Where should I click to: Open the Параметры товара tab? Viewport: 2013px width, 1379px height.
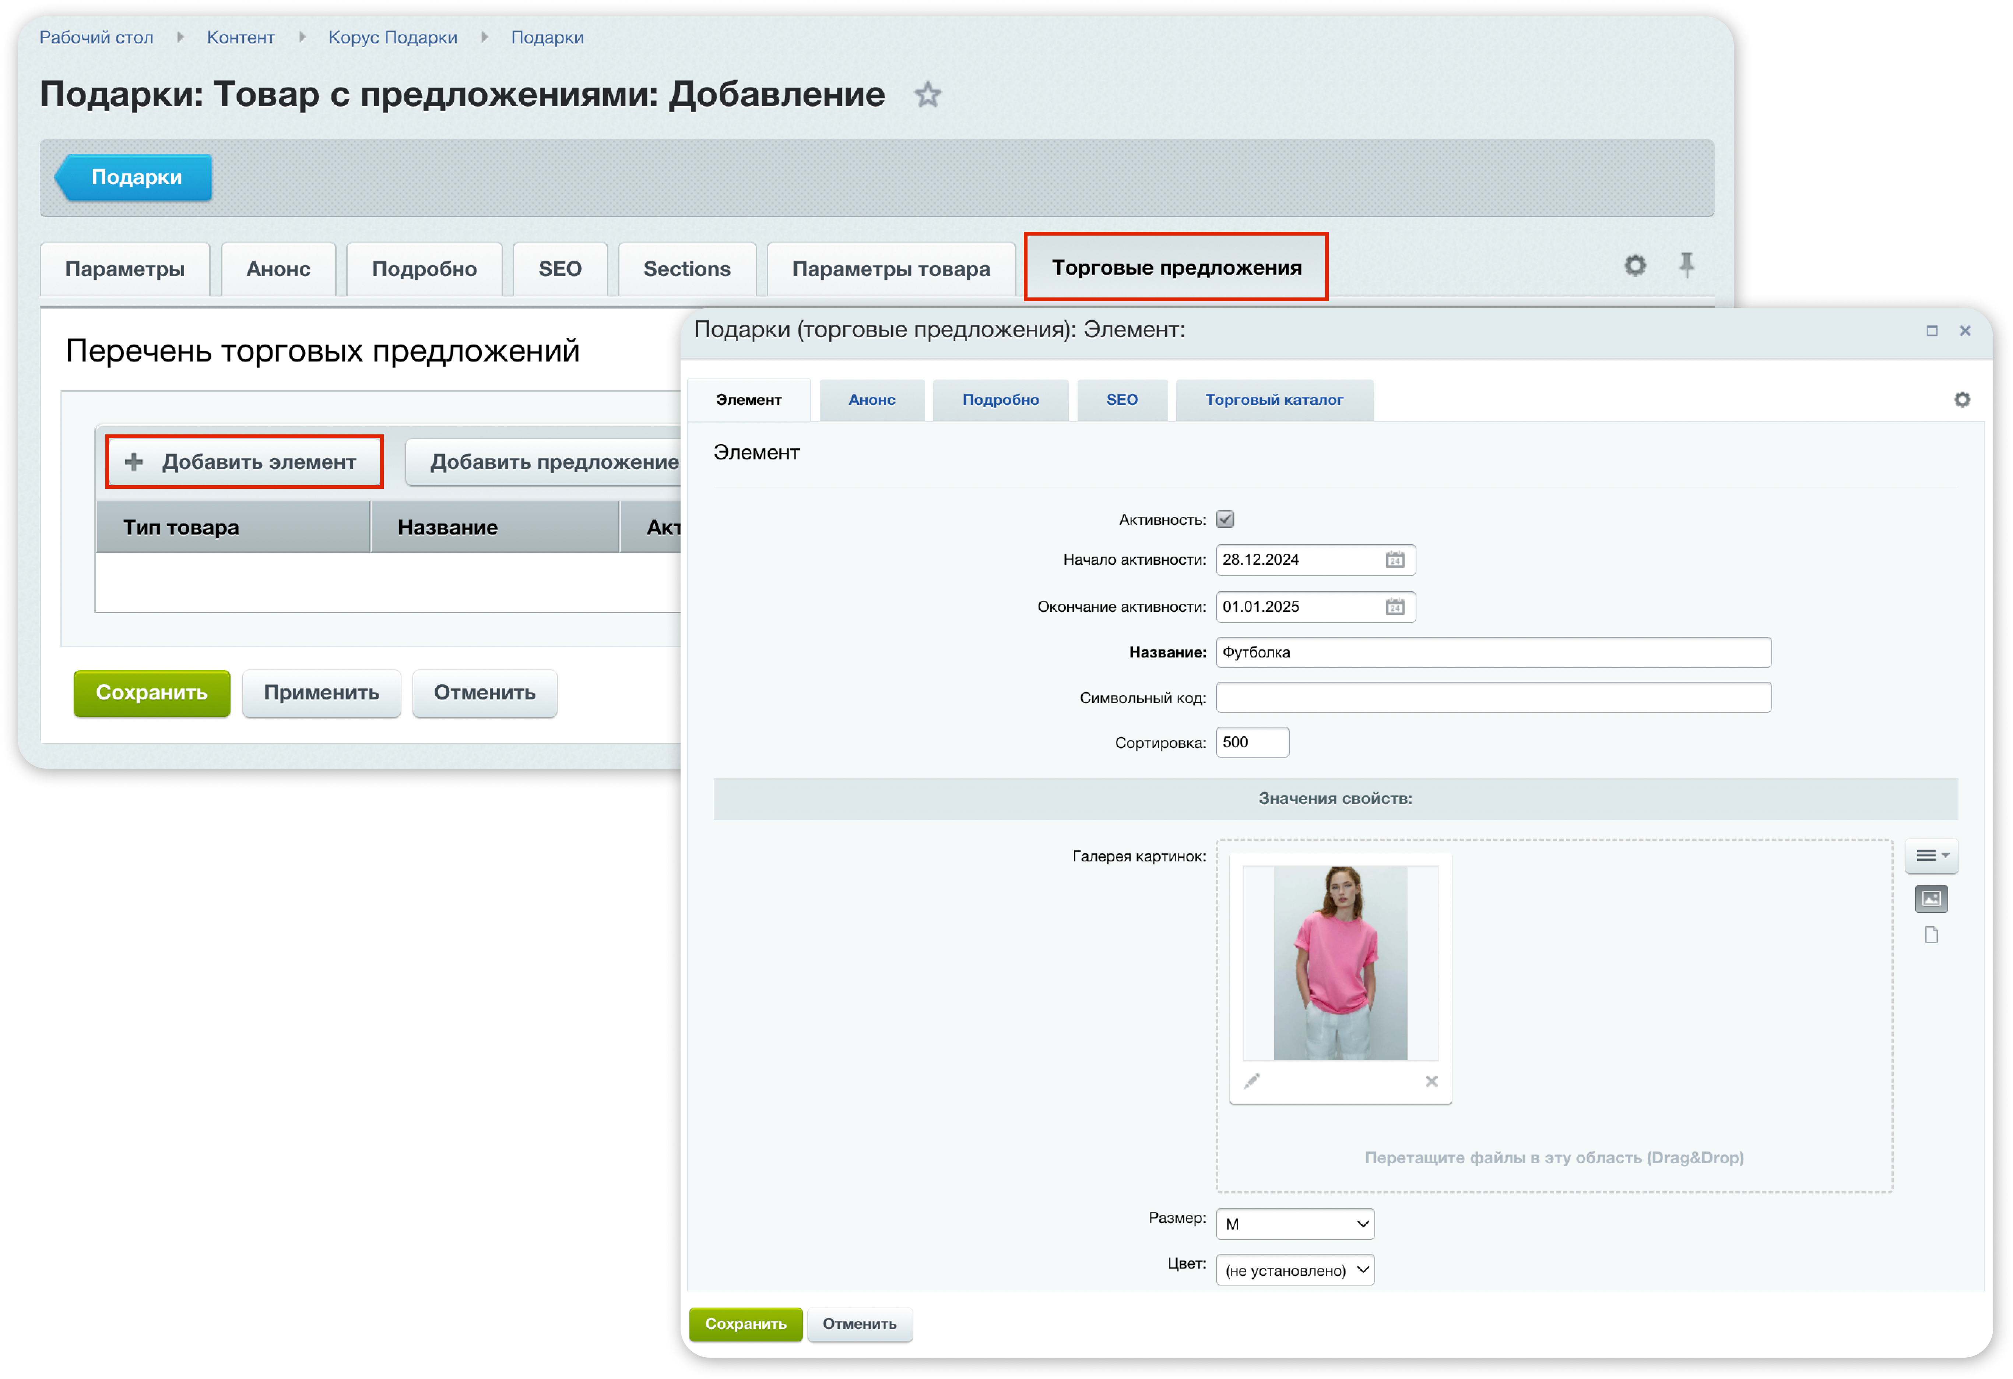890,269
